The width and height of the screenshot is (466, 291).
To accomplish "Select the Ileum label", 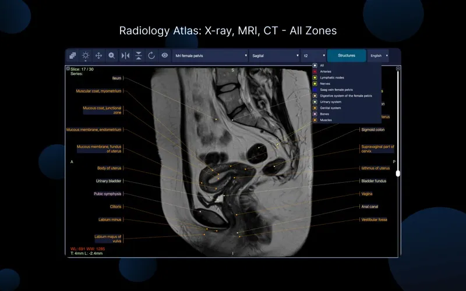I will pyautogui.click(x=117, y=78).
